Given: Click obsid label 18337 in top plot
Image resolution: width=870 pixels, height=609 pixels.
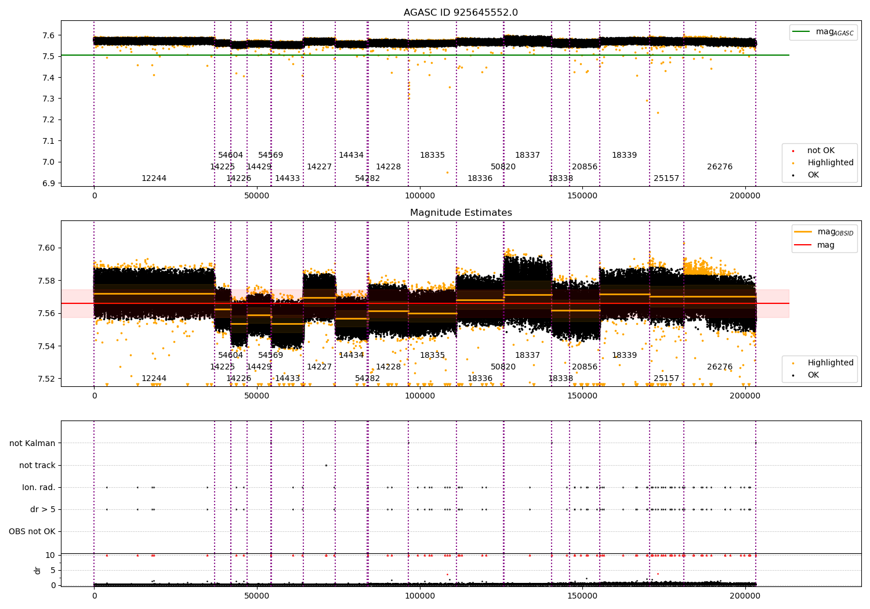Looking at the screenshot, I should 528,155.
